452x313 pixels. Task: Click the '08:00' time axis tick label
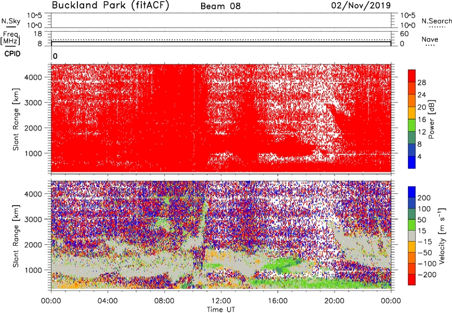(x=164, y=301)
